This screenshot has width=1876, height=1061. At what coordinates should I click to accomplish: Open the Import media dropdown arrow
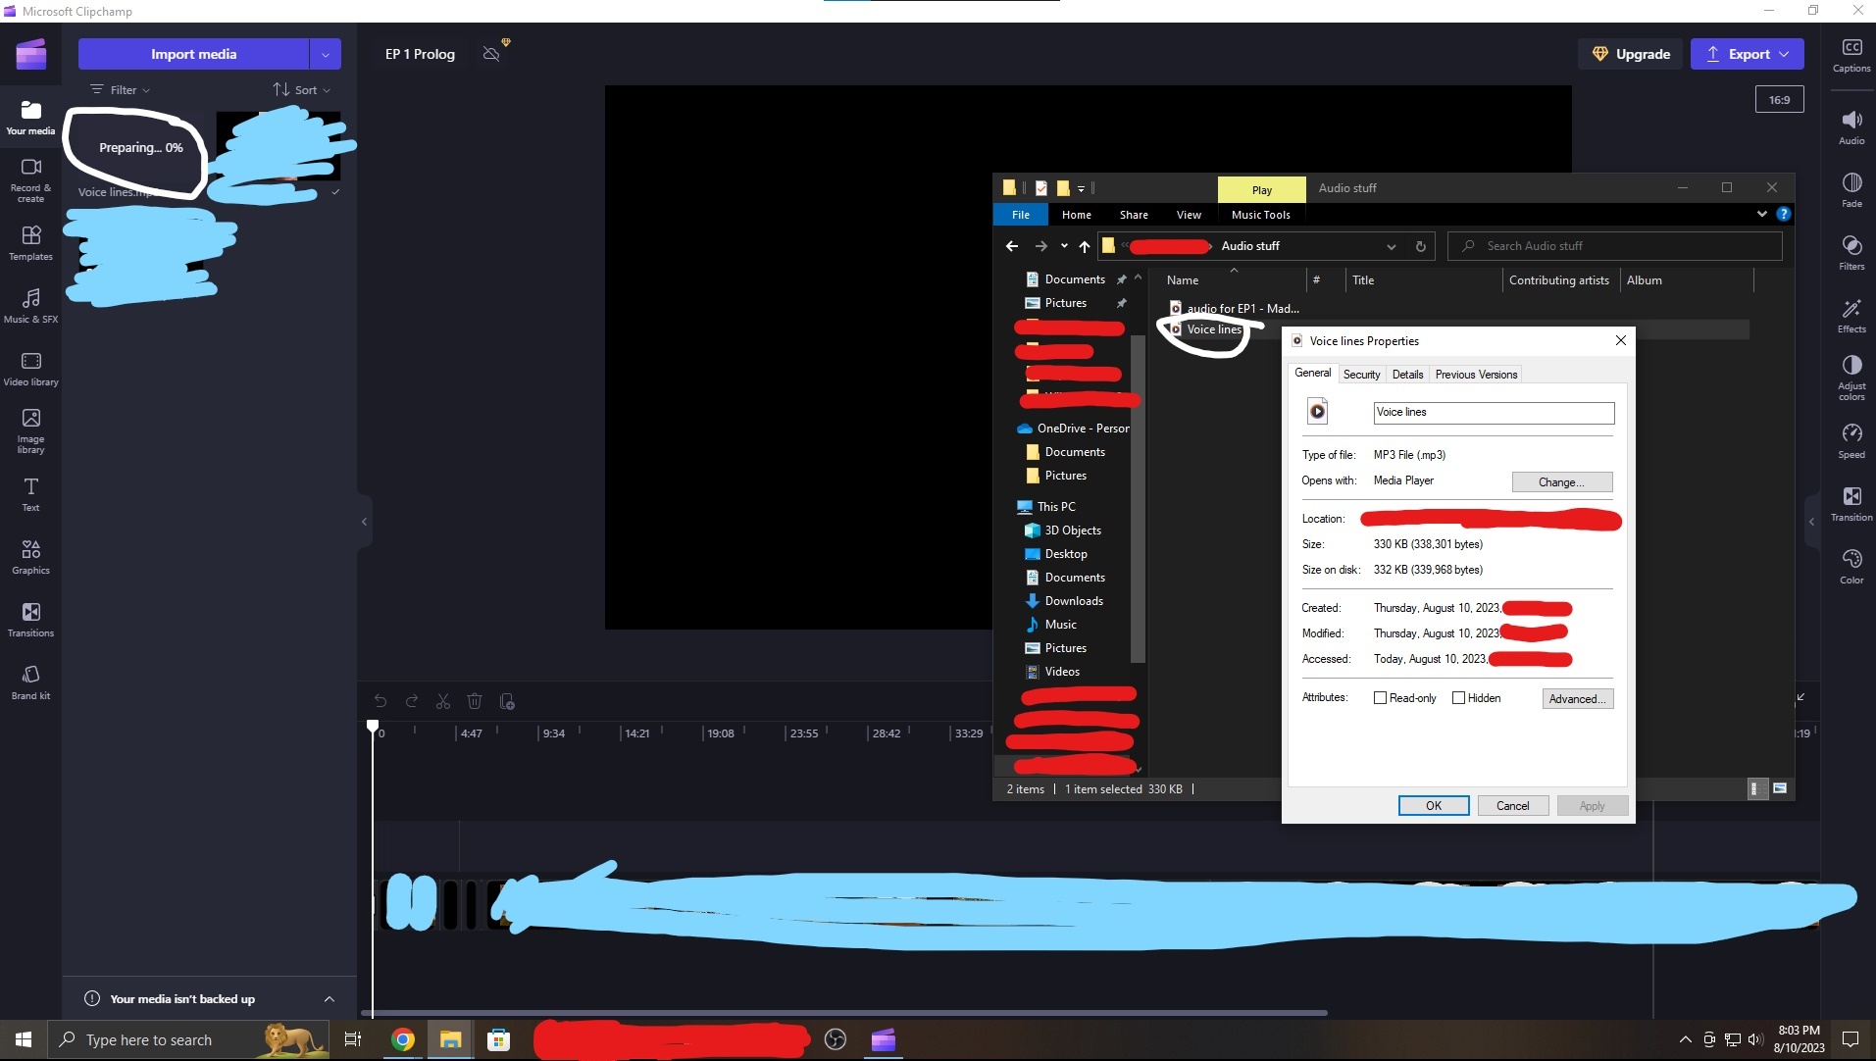click(x=324, y=54)
